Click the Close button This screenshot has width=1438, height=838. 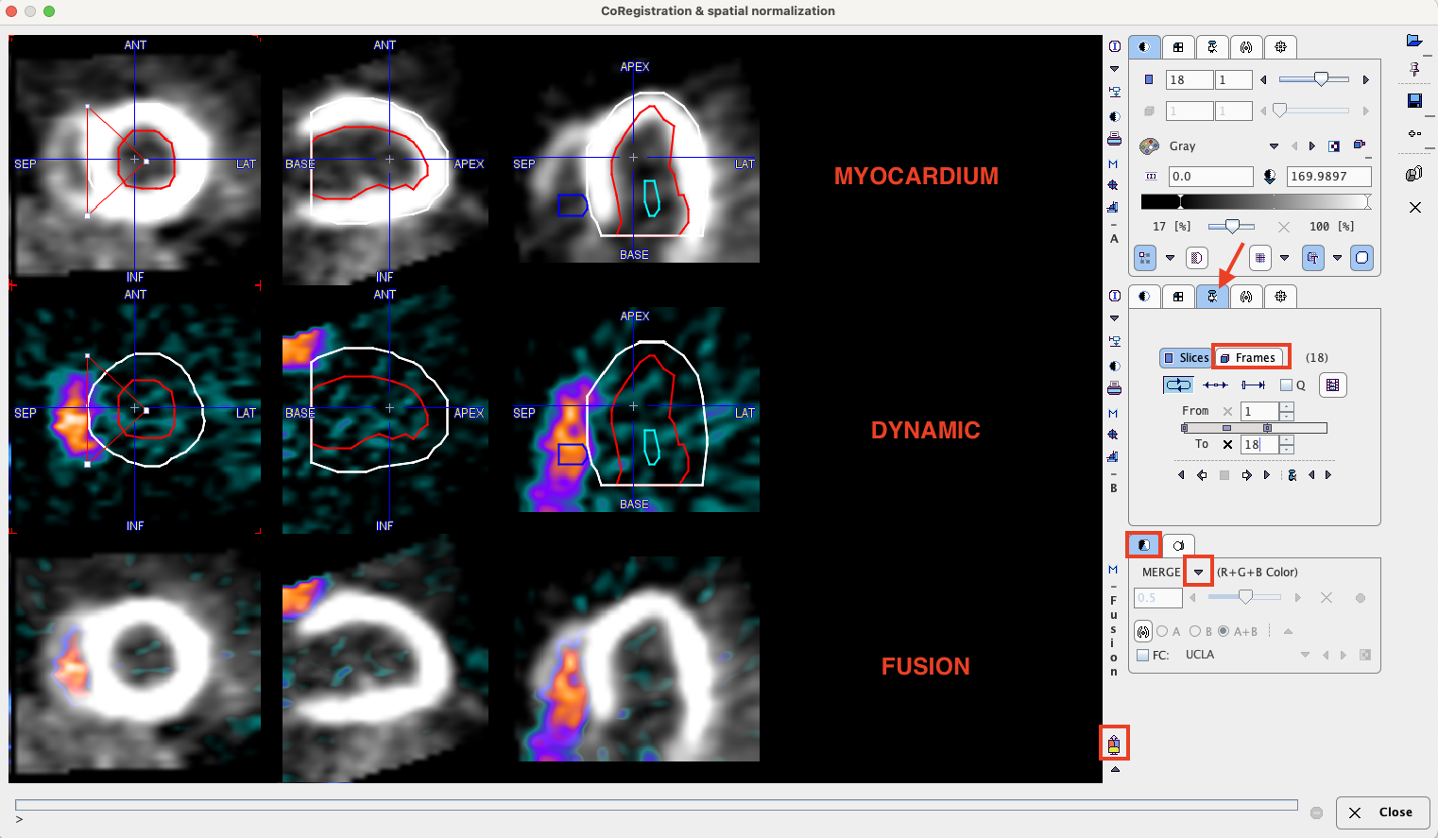click(1382, 812)
